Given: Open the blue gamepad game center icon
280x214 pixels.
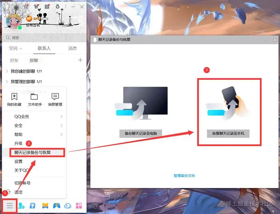Looking at the screenshot, I should click(x=57, y=206).
